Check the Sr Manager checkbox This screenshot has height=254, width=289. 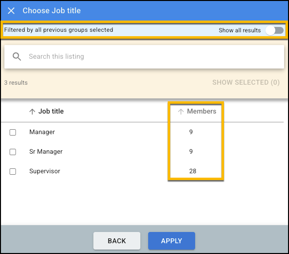coord(13,152)
